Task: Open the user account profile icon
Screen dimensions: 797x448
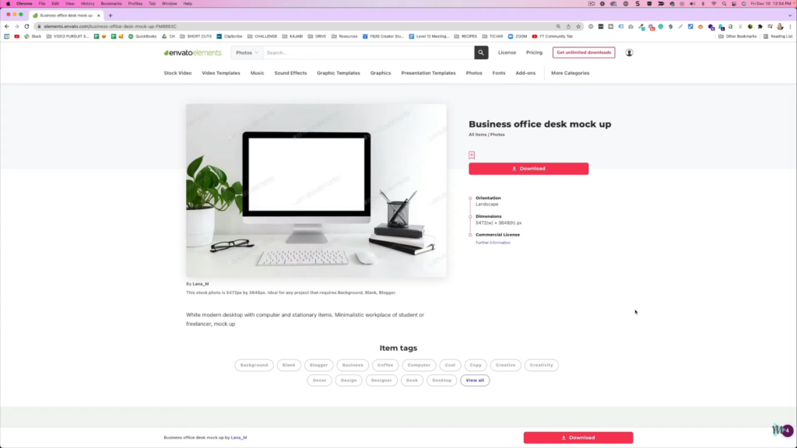Action: pos(629,53)
